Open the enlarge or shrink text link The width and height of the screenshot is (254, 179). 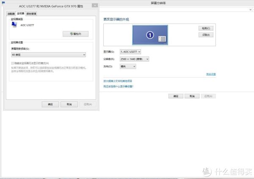(118, 81)
